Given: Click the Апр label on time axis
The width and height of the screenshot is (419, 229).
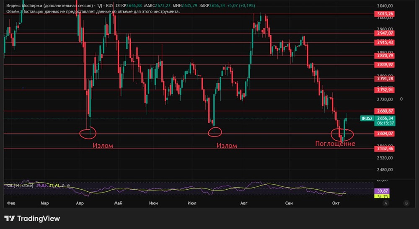Looking at the screenshot, I should (80, 203).
